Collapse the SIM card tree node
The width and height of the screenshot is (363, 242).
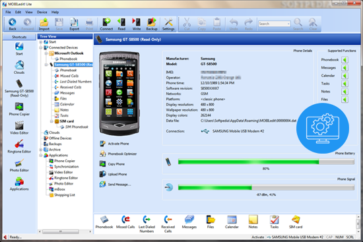(51, 121)
